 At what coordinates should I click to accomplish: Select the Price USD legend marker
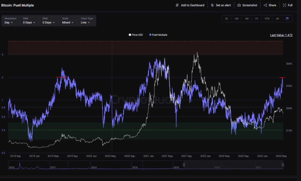pyautogui.click(x=129, y=35)
